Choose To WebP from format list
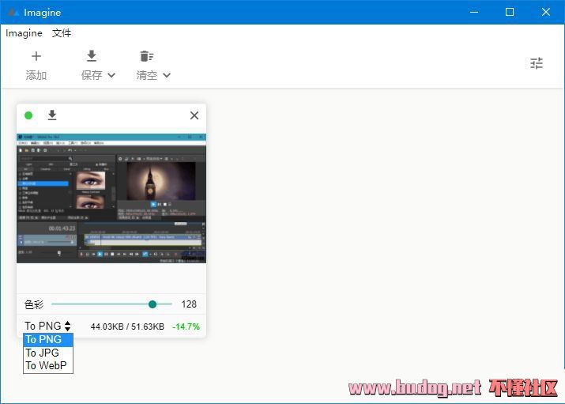565x404 pixels. tap(46, 365)
